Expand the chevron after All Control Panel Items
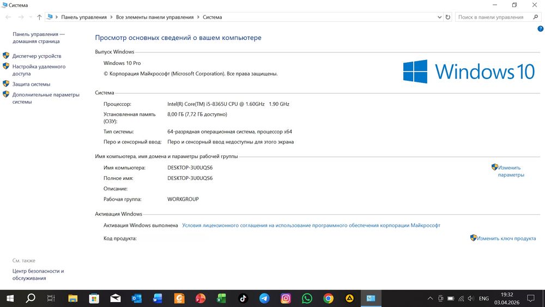Image resolution: width=545 pixels, height=307 pixels. (198, 17)
